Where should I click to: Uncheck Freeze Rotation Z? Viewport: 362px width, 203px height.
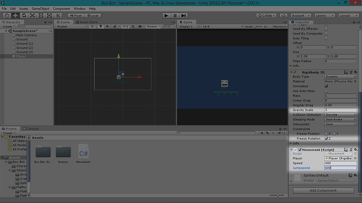[x=326, y=139]
